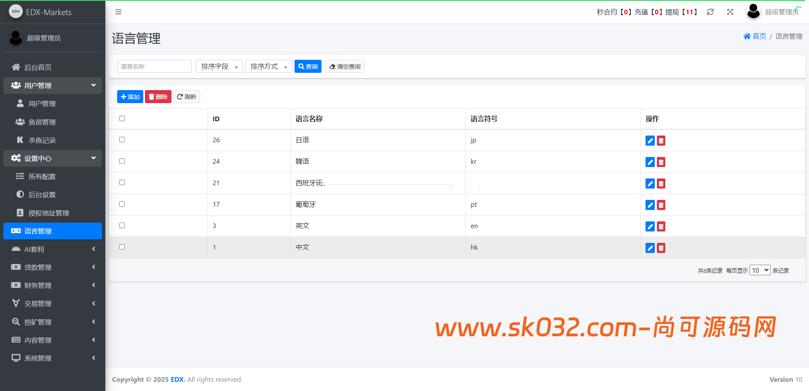This screenshot has width=809, height=391.
Task: Check the select-all checkbox in table header
Action: 122,119
